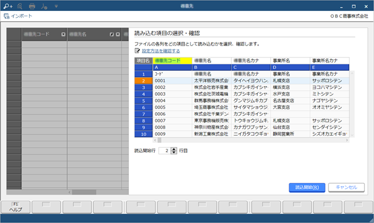374x223 pixels.
Task: Click cell 静岡営業所
Action: (290, 134)
